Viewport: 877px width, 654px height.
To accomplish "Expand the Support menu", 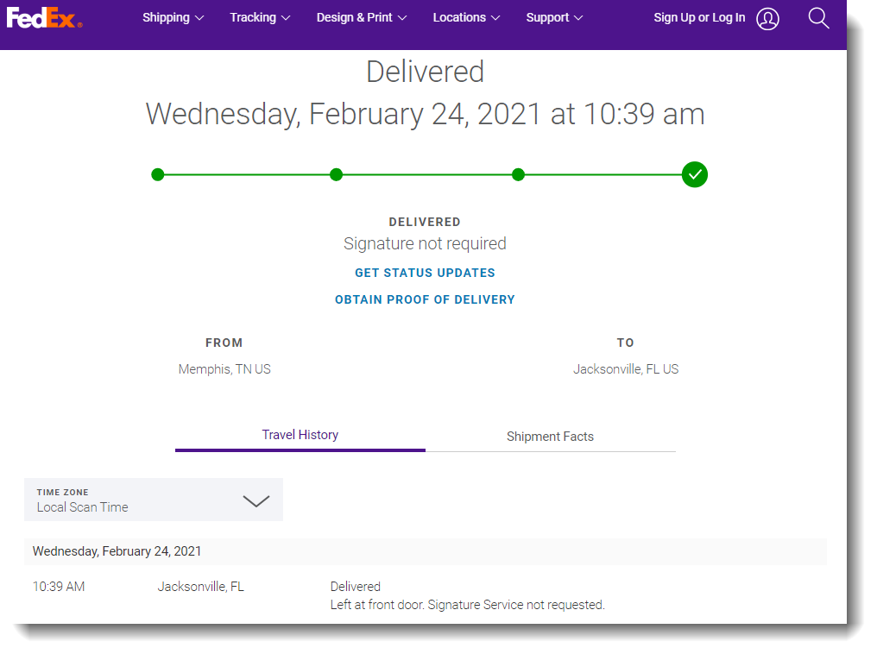I will coord(554,17).
